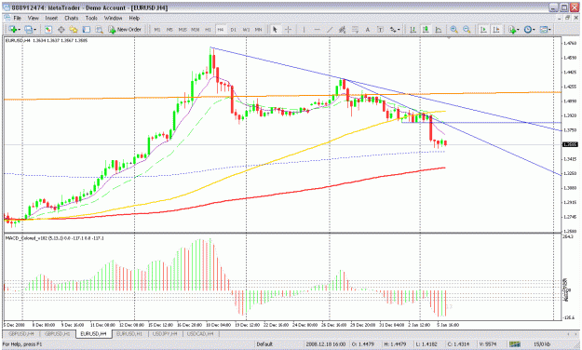Open the new chart icon
Image resolution: width=582 pixels, height=350 pixels.
pyautogui.click(x=12, y=29)
